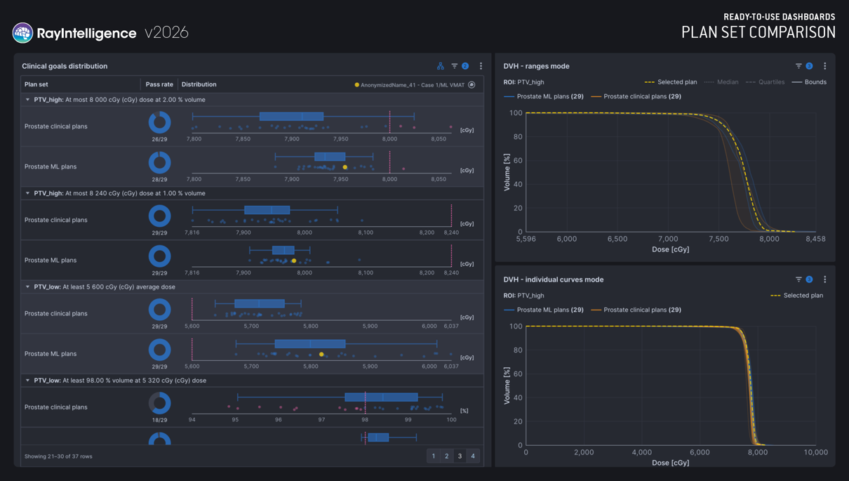The image size is (849, 481).
Task: Click the Plan set column header
Action: pos(36,84)
